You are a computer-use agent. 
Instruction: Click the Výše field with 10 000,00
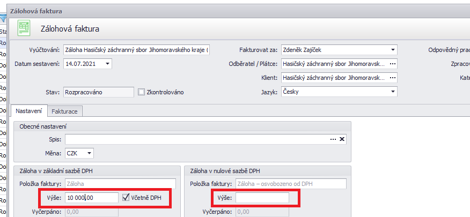tap(91, 198)
